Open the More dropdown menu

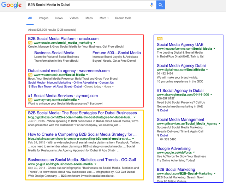(x=104, y=18)
